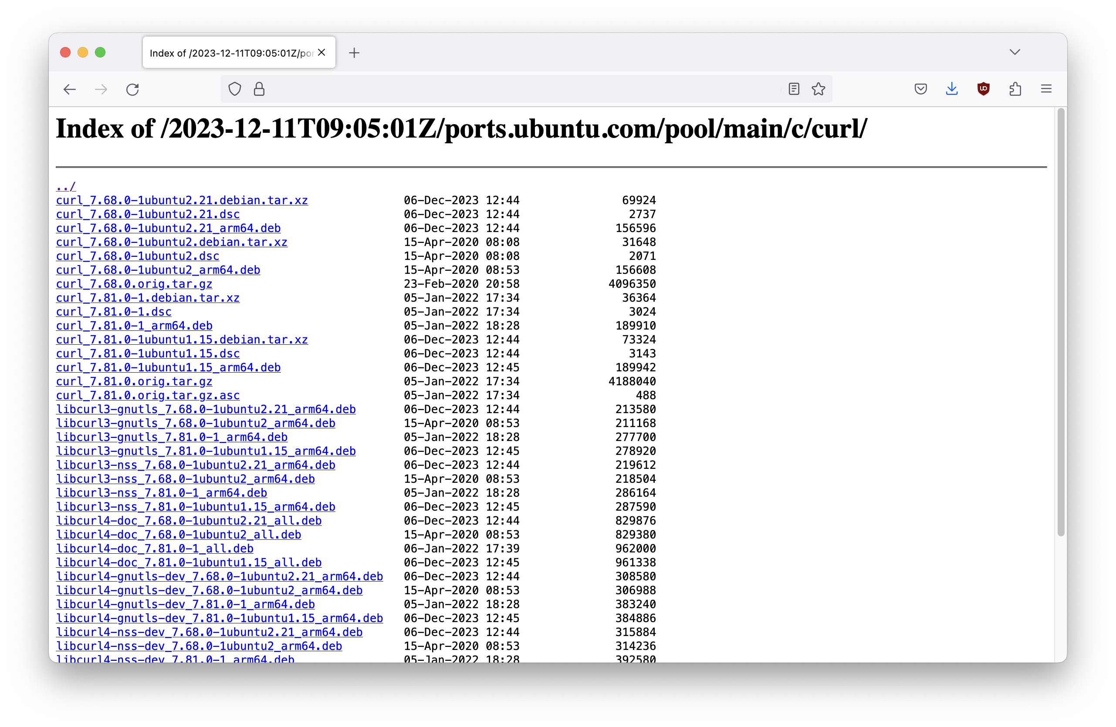The width and height of the screenshot is (1116, 727).
Task: Toggle enhanced tracking protection shield
Action: click(234, 89)
